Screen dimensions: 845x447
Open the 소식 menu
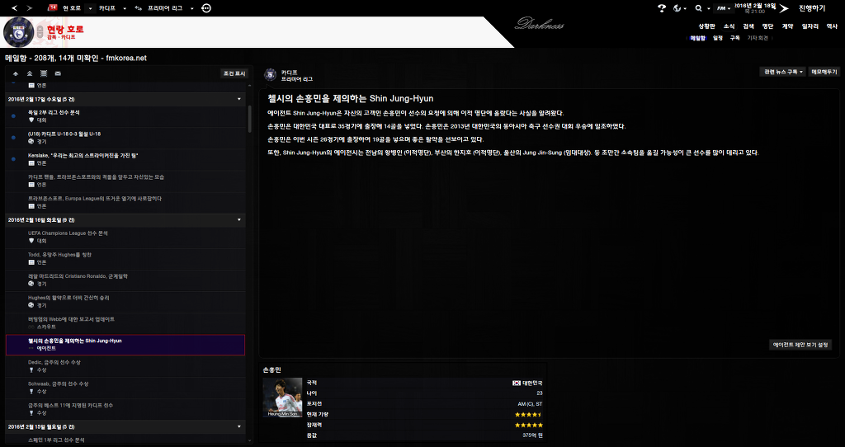click(x=729, y=26)
